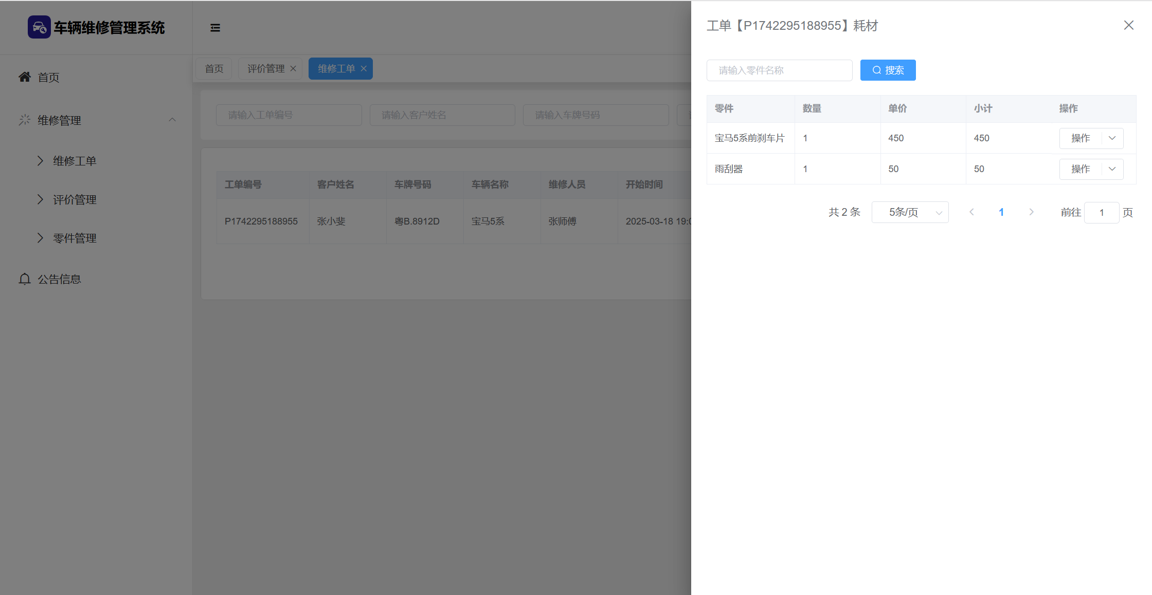Open the 5条/页 page size dropdown
The width and height of the screenshot is (1152, 595).
point(910,212)
